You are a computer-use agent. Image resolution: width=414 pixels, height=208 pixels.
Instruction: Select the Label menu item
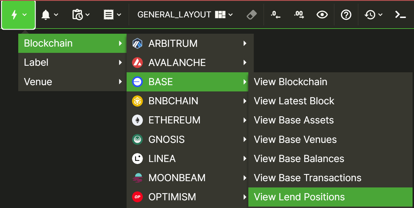click(72, 63)
